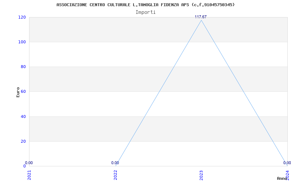Image resolution: width=291 pixels, height=182 pixels.
Task: Click the 40 y-axis tick label
Action: click(x=23, y=116)
